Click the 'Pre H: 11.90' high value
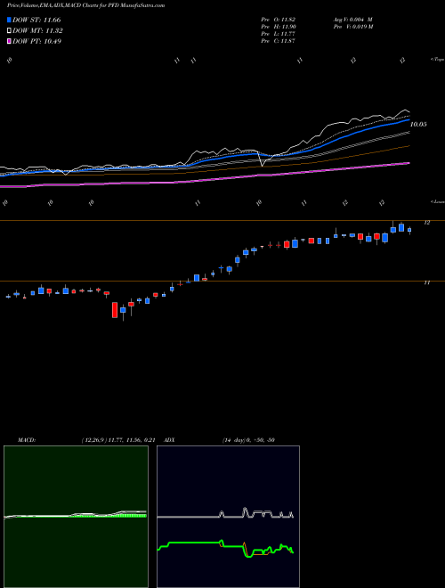 click(x=279, y=27)
